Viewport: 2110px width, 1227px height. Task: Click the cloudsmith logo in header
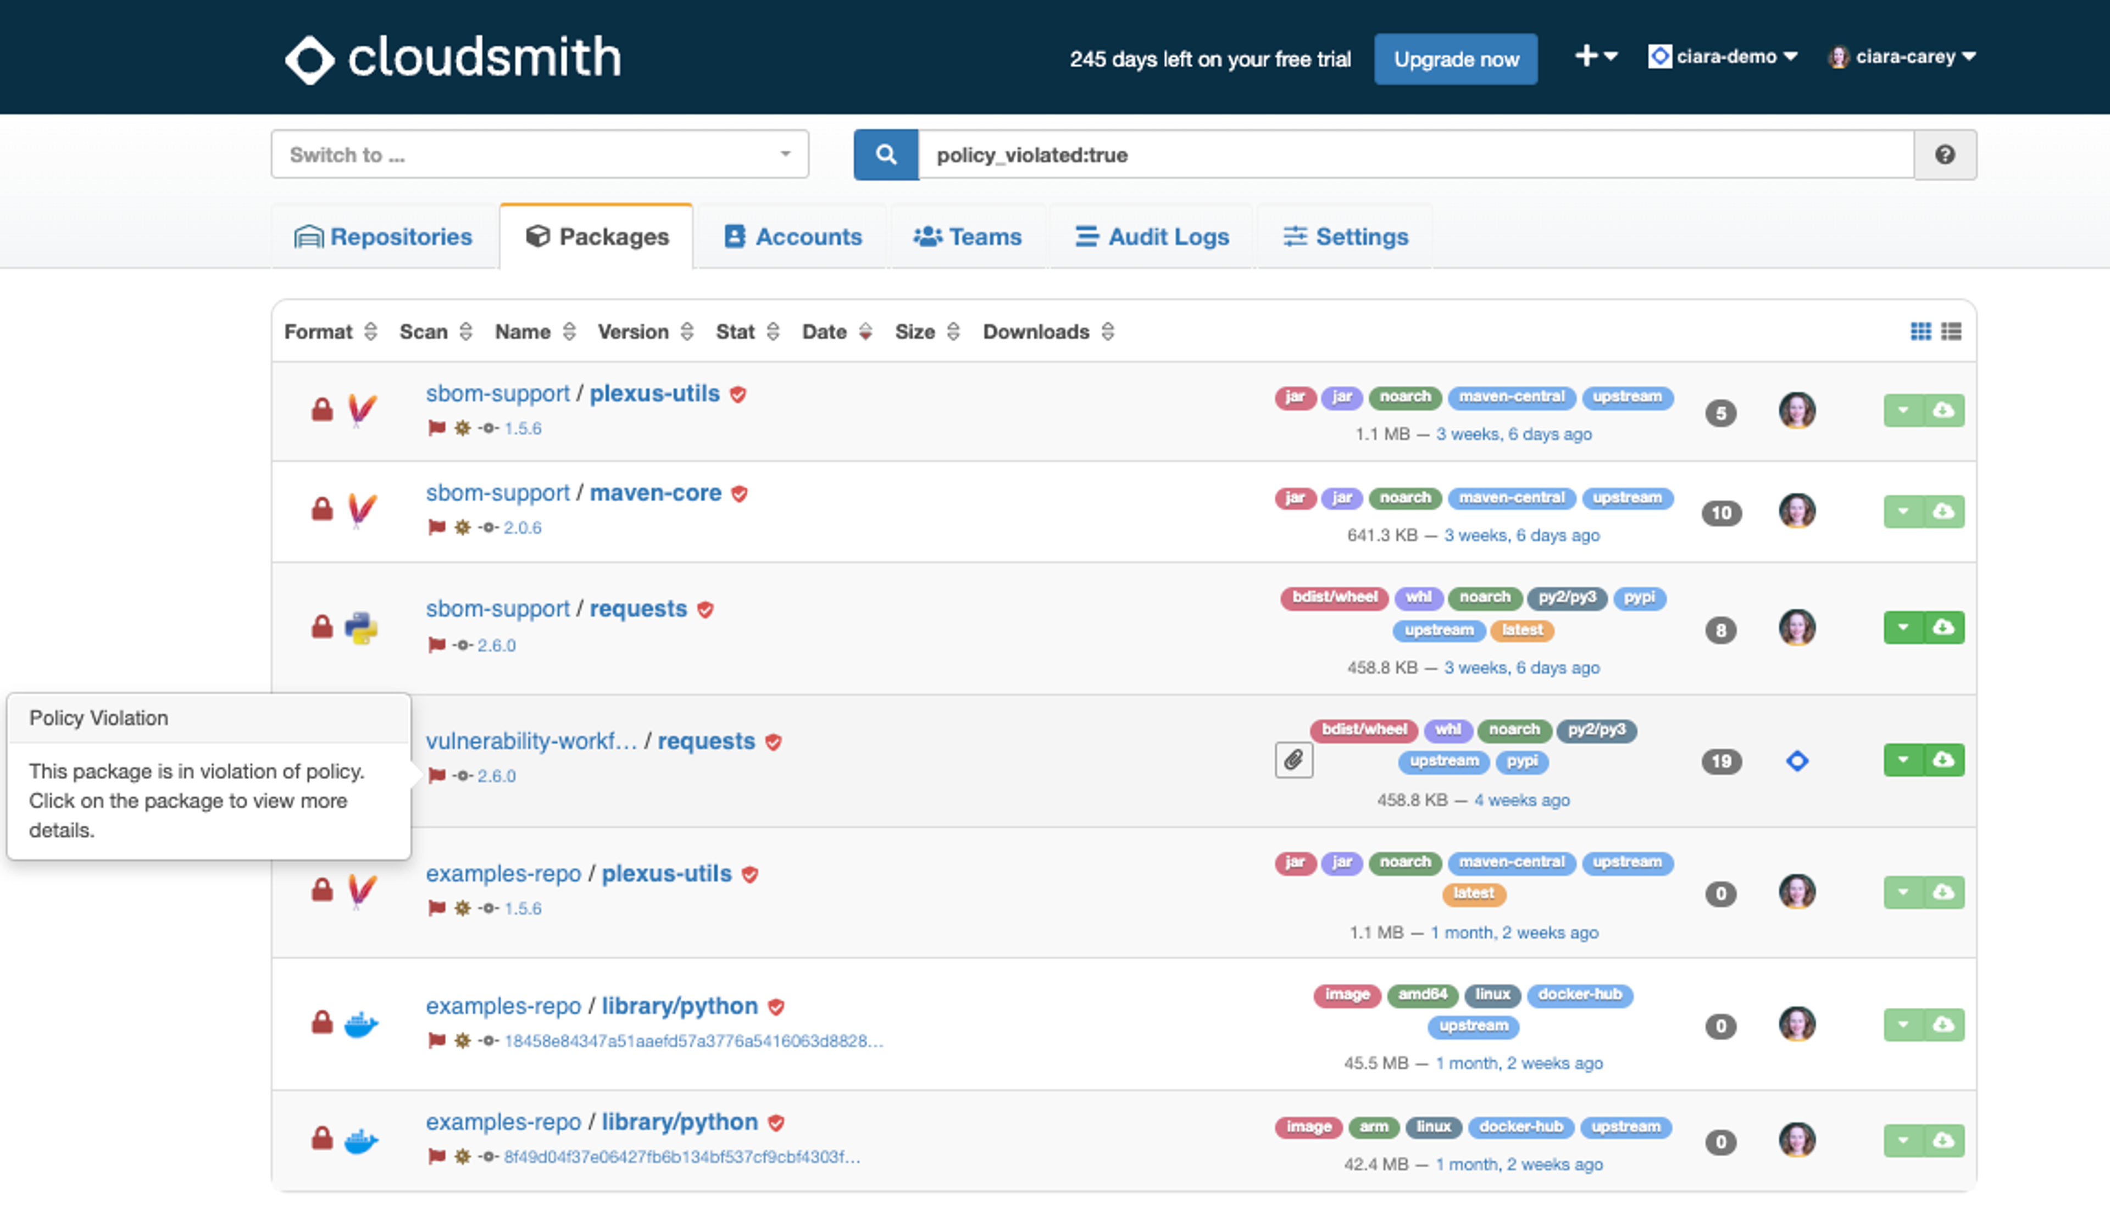click(x=452, y=58)
